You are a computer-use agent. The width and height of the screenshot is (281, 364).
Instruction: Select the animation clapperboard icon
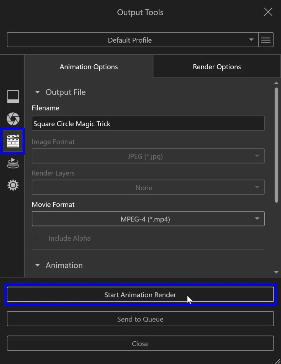(13, 141)
